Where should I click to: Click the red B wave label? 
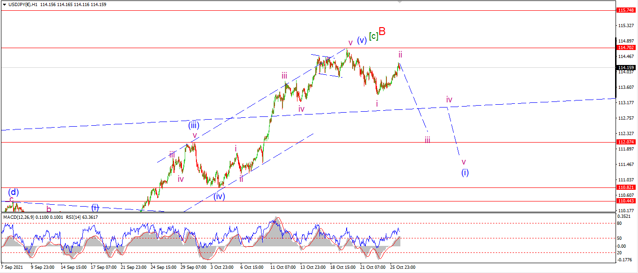point(382,31)
